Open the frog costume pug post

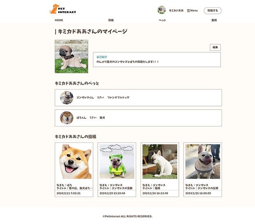[117, 161]
